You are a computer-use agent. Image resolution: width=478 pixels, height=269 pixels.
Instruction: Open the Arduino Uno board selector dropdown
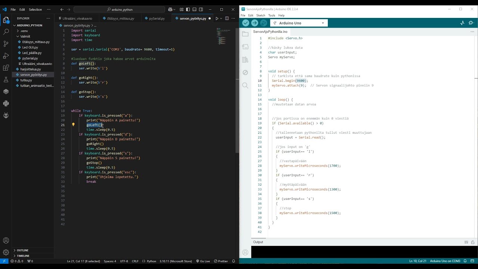[x=299, y=23]
